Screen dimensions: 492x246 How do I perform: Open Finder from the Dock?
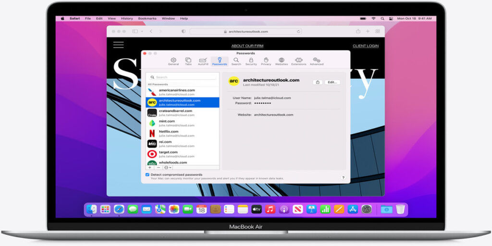pyautogui.click(x=92, y=209)
